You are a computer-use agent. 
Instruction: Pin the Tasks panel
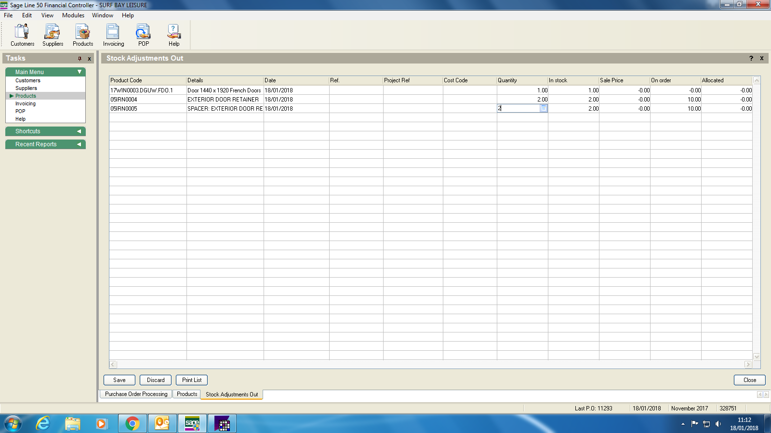[x=80, y=59]
